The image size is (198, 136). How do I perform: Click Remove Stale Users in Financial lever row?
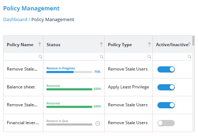[x=128, y=123]
